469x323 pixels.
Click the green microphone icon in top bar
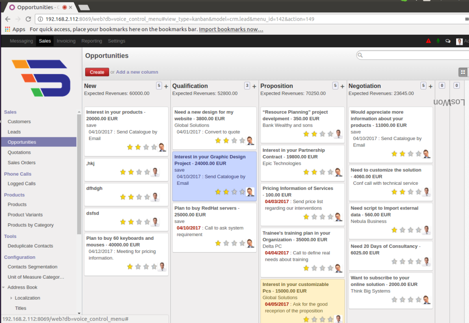[438, 41]
